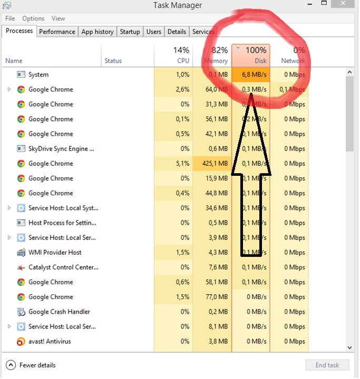The width and height of the screenshot is (360, 379).
Task: Click the scrollbar down arrow
Action: [x=349, y=347]
